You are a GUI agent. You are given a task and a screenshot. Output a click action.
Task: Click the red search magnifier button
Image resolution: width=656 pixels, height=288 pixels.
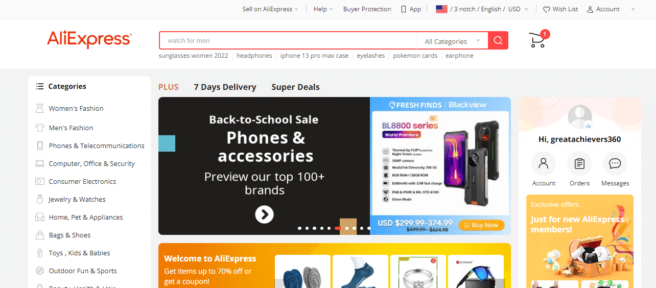coord(498,41)
